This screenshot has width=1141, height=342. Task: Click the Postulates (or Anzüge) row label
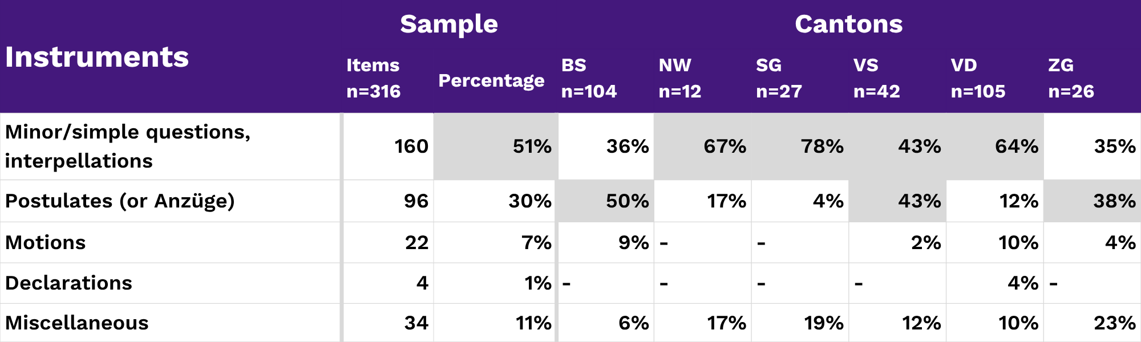tap(120, 201)
